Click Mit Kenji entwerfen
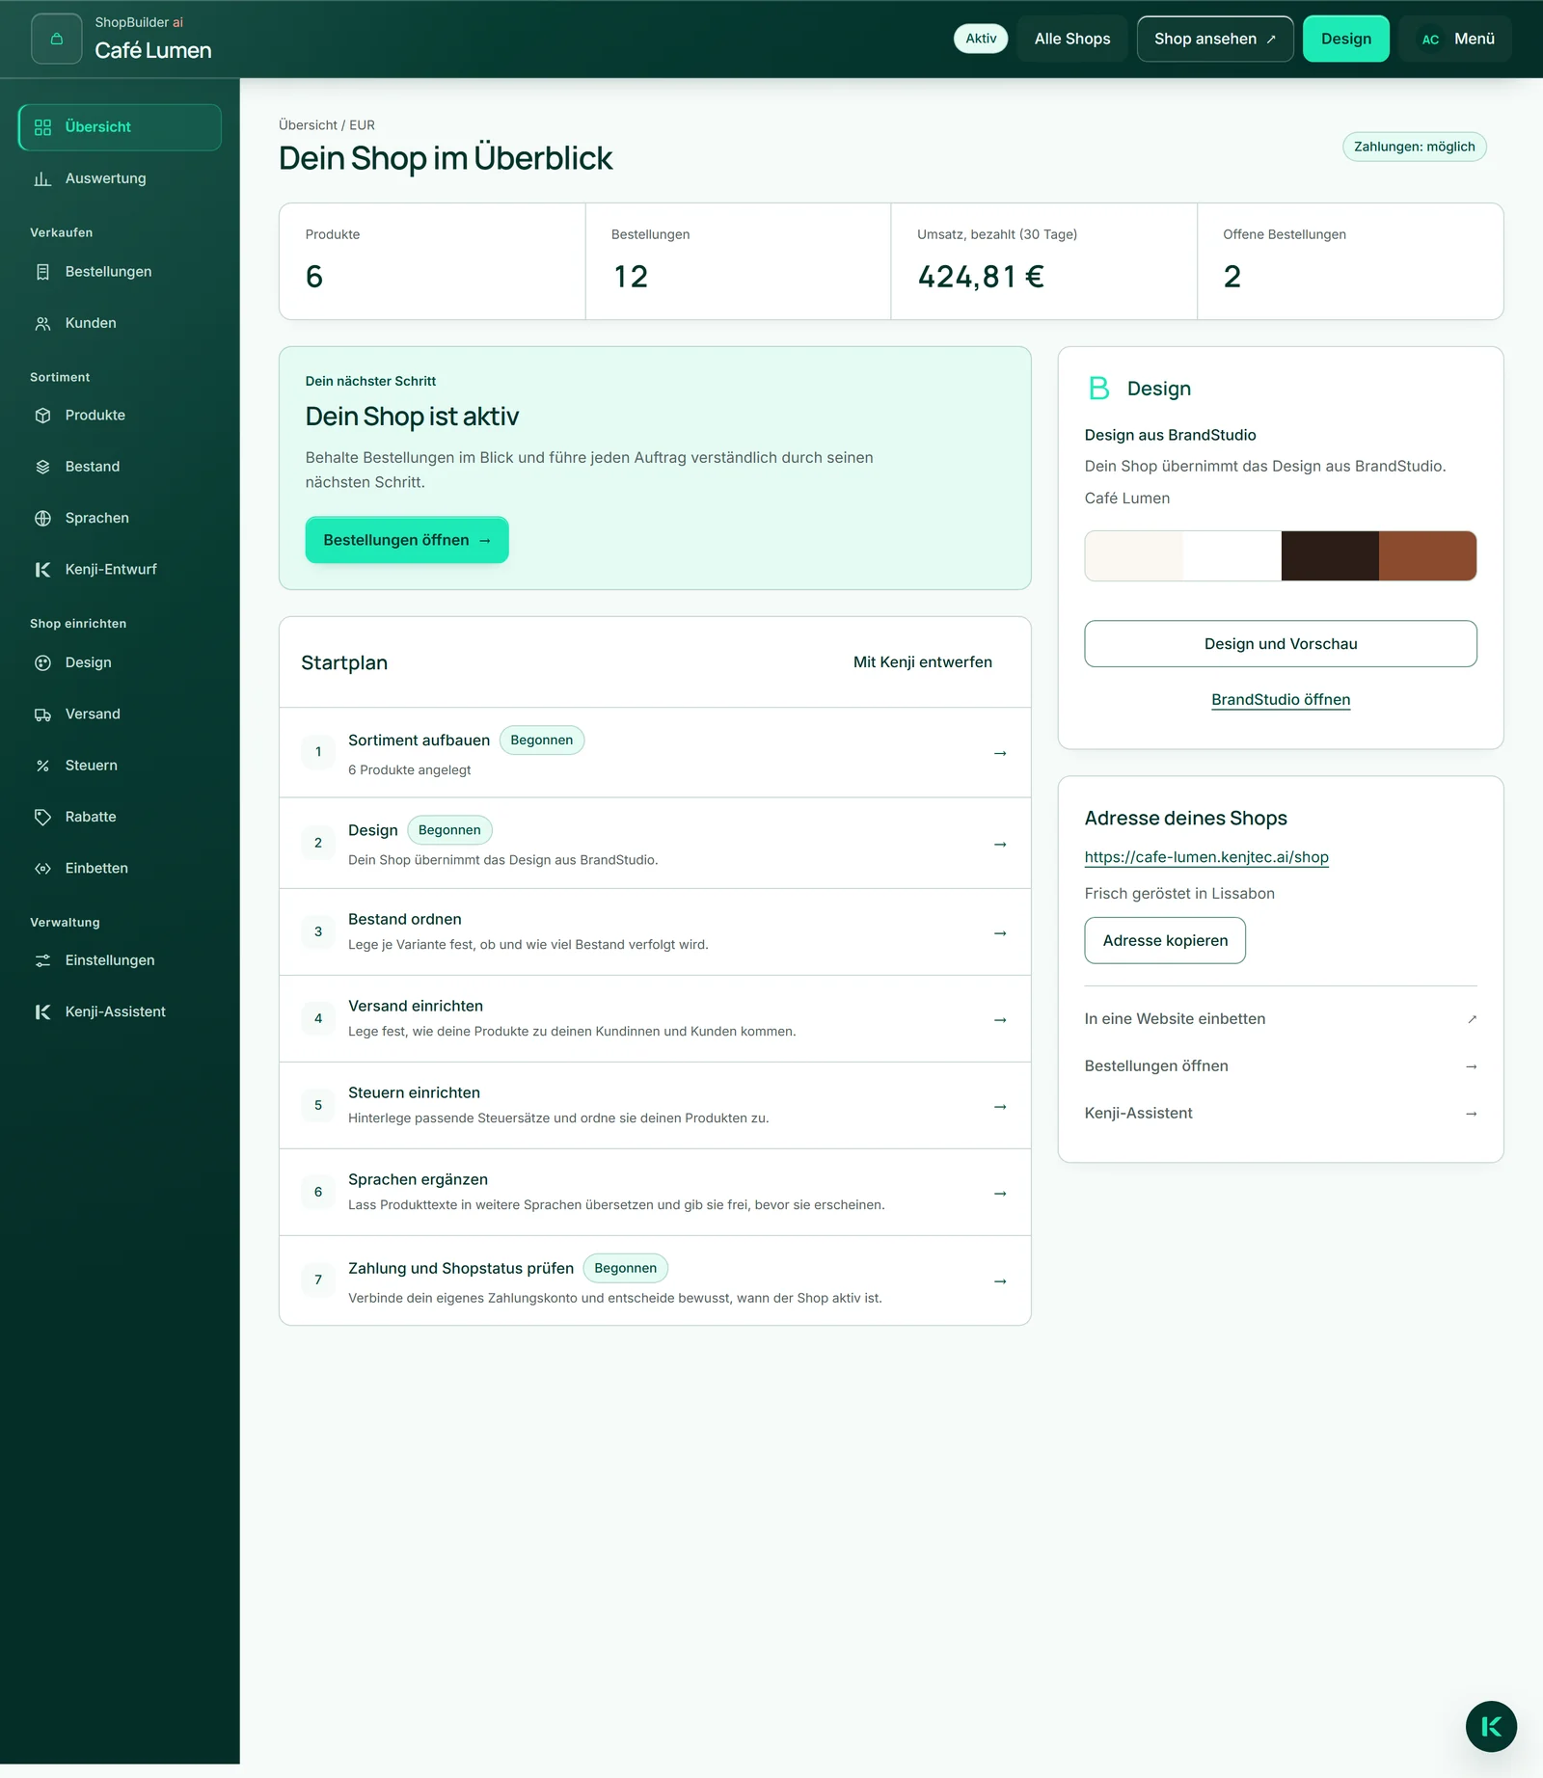Viewport: 1543px width, 1778px height. [x=923, y=662]
